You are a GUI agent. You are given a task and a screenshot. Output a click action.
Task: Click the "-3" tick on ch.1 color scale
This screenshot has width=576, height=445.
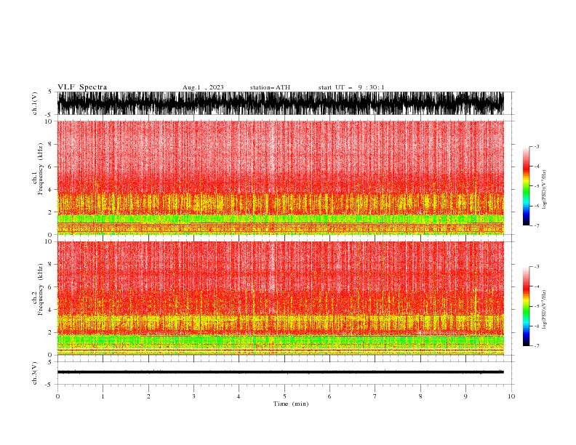pyautogui.click(x=537, y=146)
